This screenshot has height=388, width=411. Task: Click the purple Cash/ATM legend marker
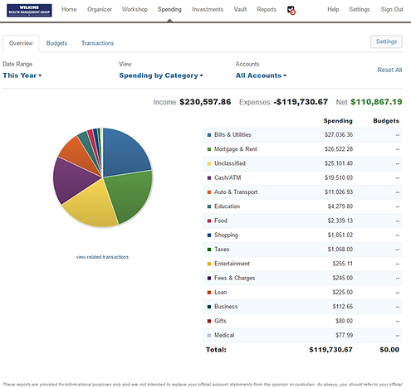pos(209,178)
